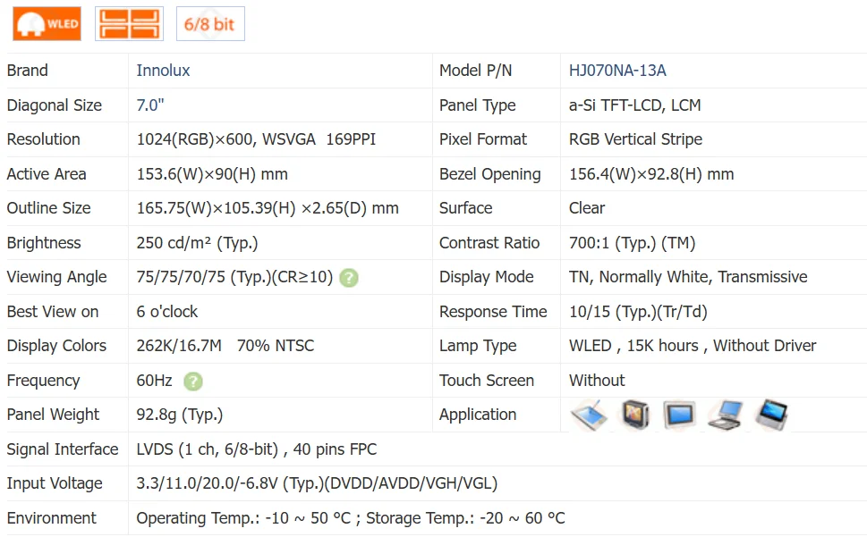Click the Outline Size value 165.75(W)×105.39(H)
The width and height of the screenshot is (867, 537).
(x=216, y=208)
